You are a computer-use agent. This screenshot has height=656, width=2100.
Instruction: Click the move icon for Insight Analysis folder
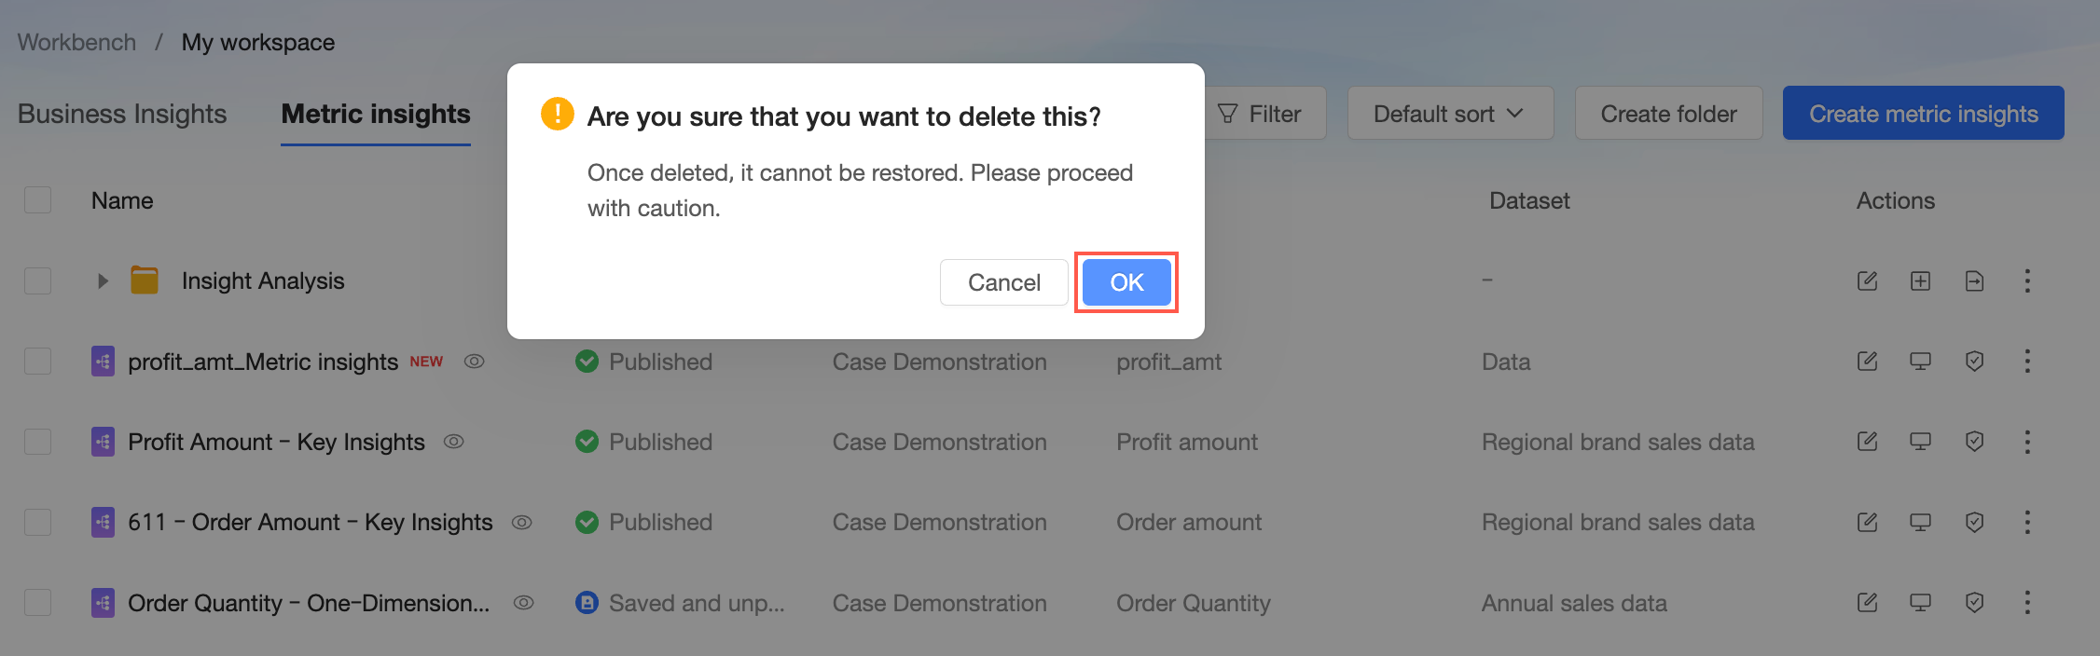(1974, 280)
